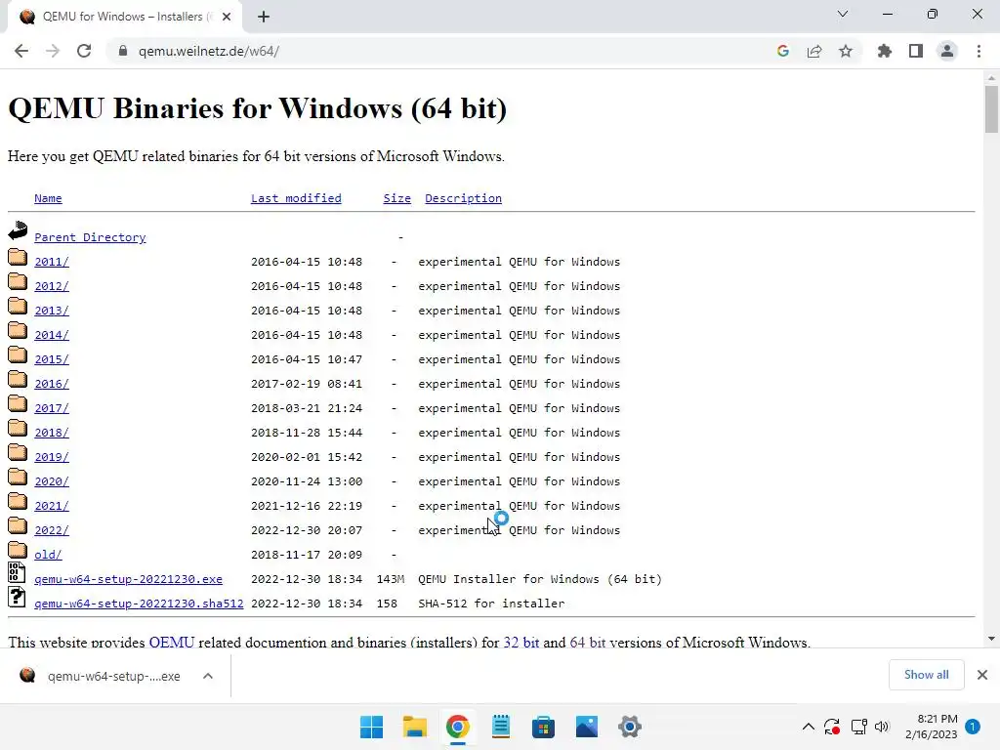Open Google search icon in address bar
The image size is (1000, 750).
click(x=783, y=51)
